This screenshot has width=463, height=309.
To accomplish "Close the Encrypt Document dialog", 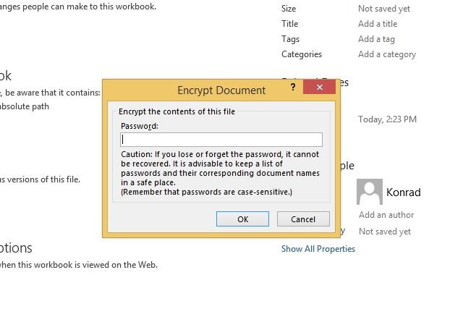I will click(x=319, y=88).
